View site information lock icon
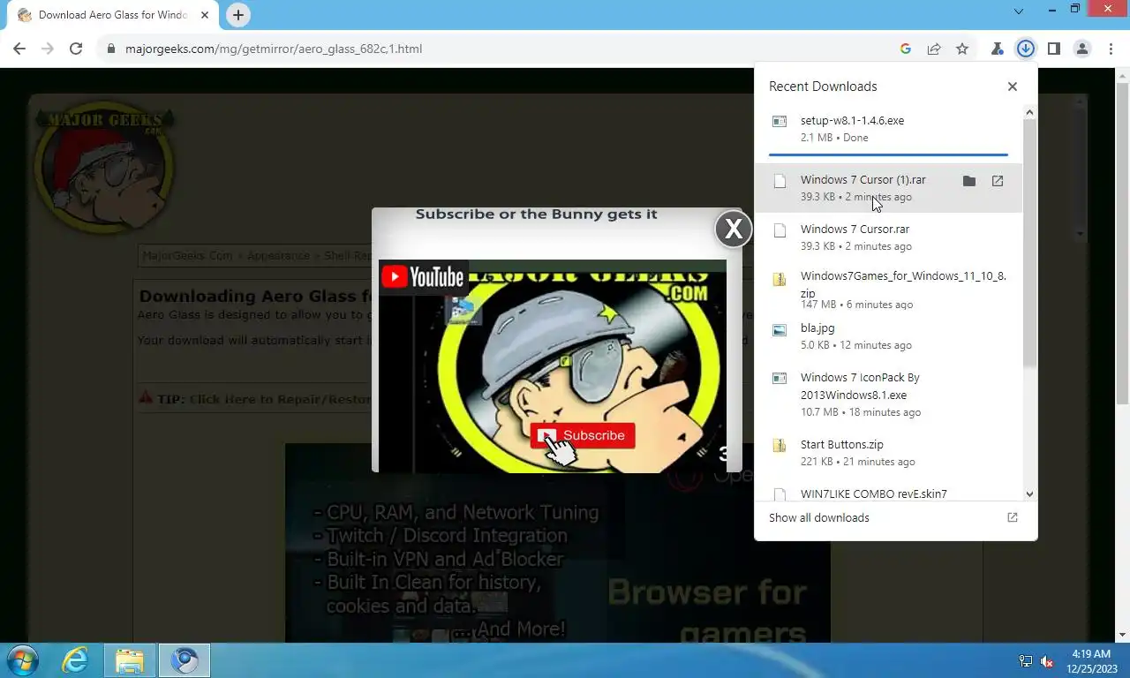 pyautogui.click(x=111, y=49)
